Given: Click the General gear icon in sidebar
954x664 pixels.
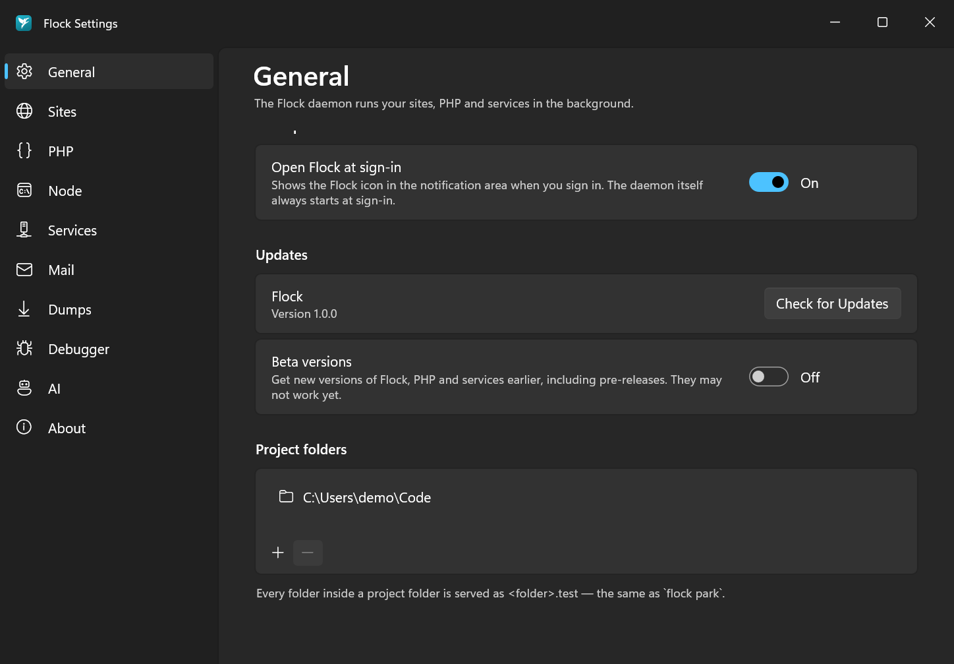Looking at the screenshot, I should pyautogui.click(x=24, y=72).
